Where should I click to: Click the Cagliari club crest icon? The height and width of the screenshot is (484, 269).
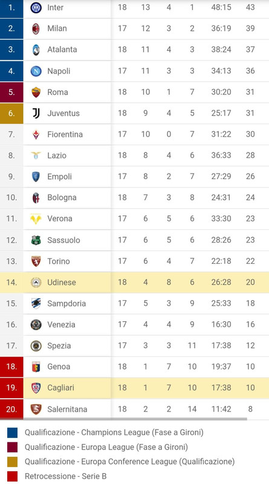(x=36, y=388)
